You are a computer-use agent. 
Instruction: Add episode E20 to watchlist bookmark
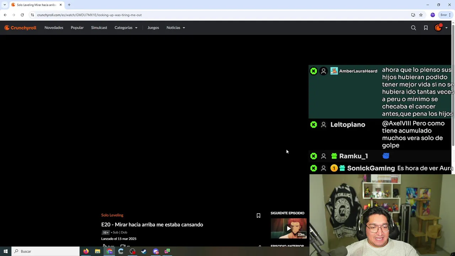point(258,215)
